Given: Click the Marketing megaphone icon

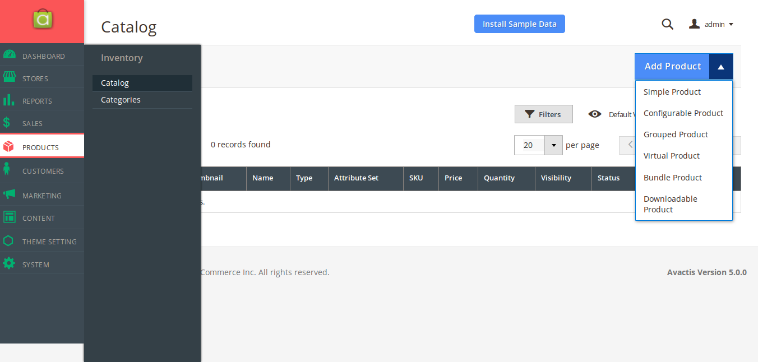Looking at the screenshot, I should tap(9, 194).
